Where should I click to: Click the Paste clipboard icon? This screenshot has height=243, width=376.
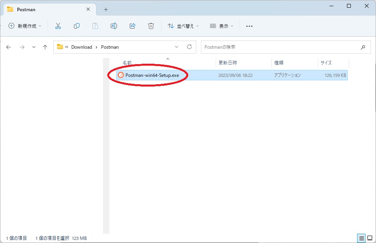[x=95, y=26]
